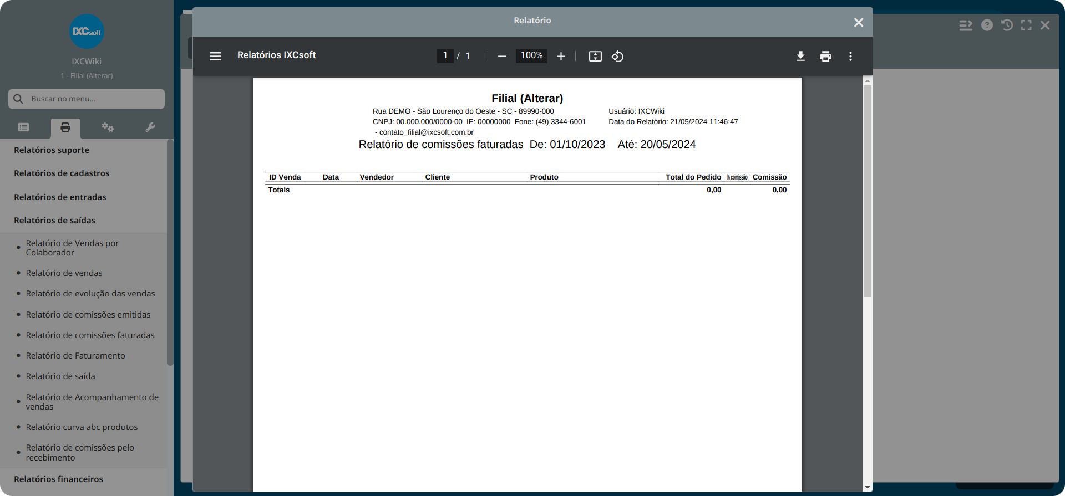Download the report PDF
The height and width of the screenshot is (496, 1065).
(800, 56)
